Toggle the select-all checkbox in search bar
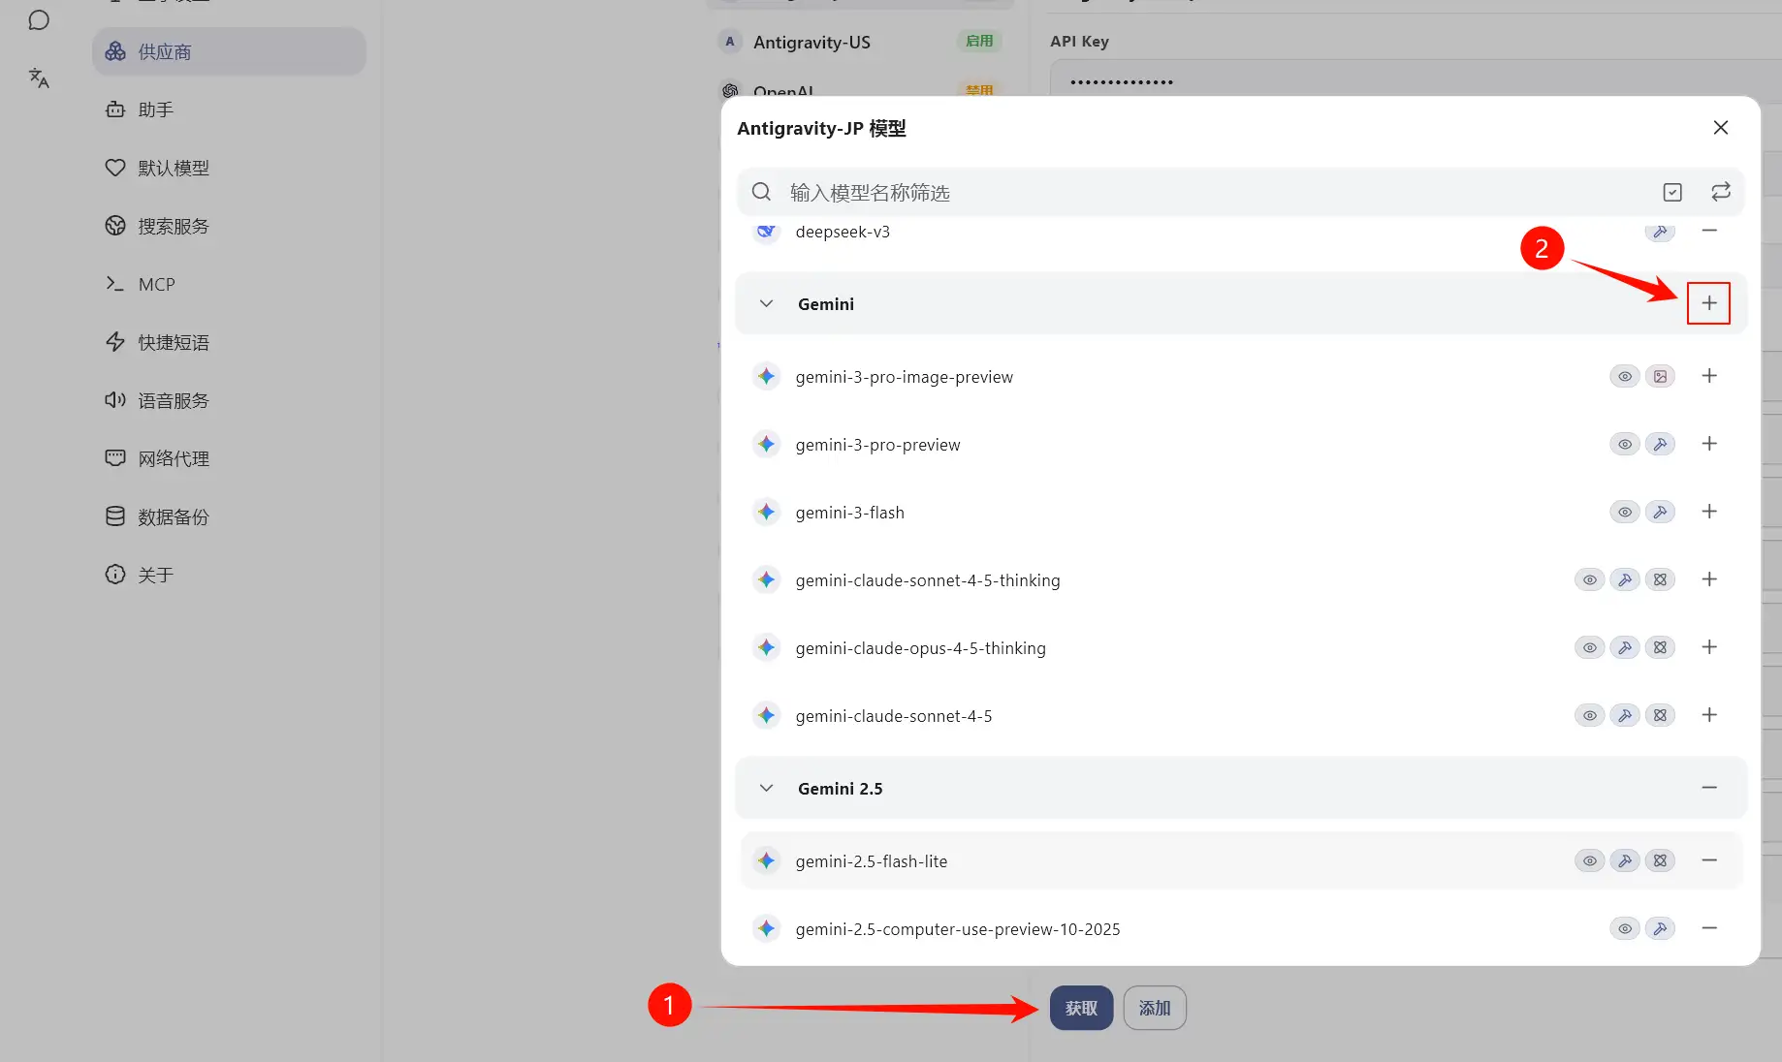The height and width of the screenshot is (1062, 1782). tap(1671, 192)
